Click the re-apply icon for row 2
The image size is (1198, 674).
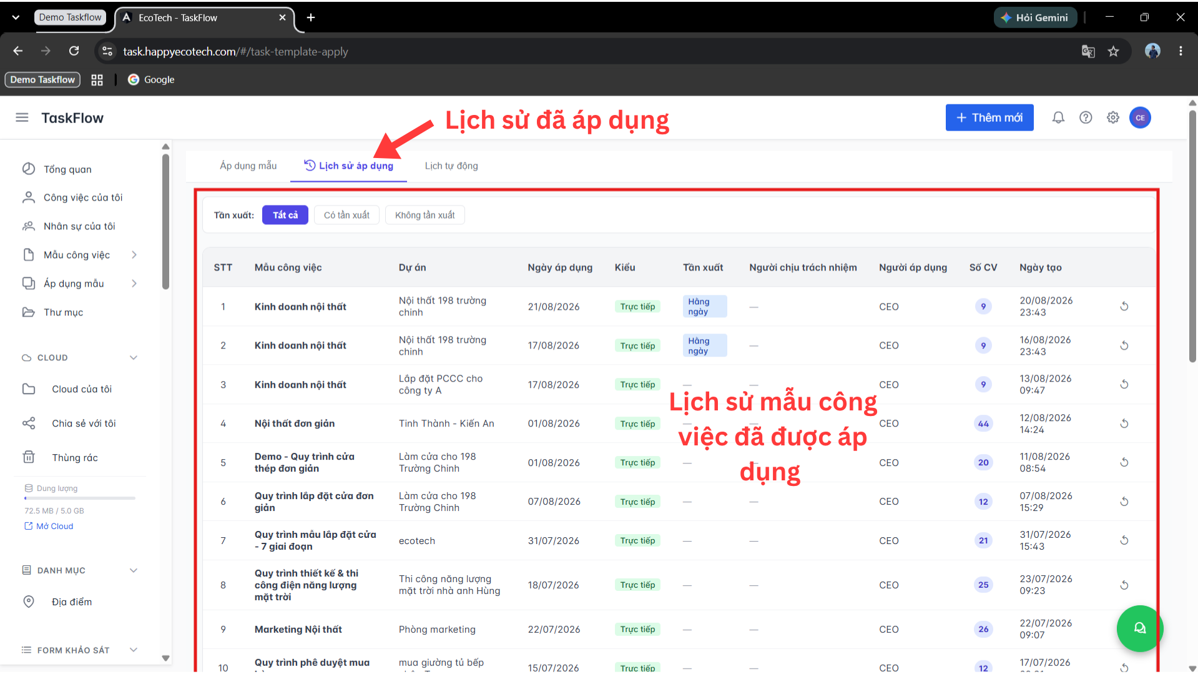[x=1124, y=345]
